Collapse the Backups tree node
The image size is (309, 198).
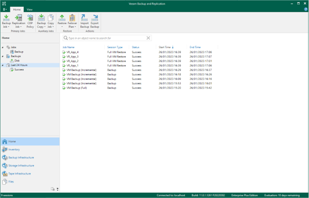tap(3, 56)
